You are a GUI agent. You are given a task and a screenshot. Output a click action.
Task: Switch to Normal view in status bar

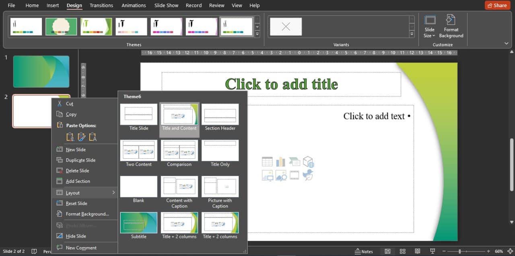[x=387, y=251]
